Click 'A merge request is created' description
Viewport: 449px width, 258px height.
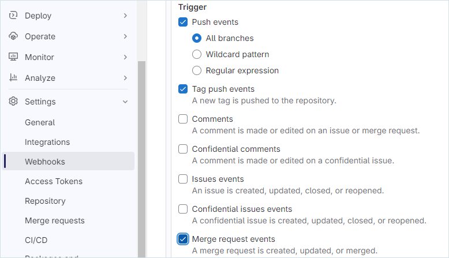point(285,250)
